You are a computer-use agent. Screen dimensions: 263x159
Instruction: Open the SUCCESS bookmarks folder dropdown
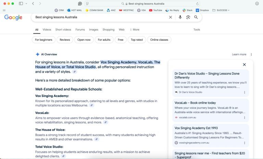point(221,10)
